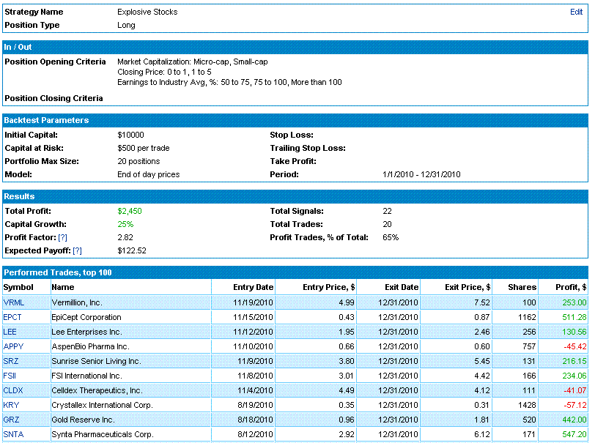
Task: Open the SRZ symbol link
Action: (10, 361)
